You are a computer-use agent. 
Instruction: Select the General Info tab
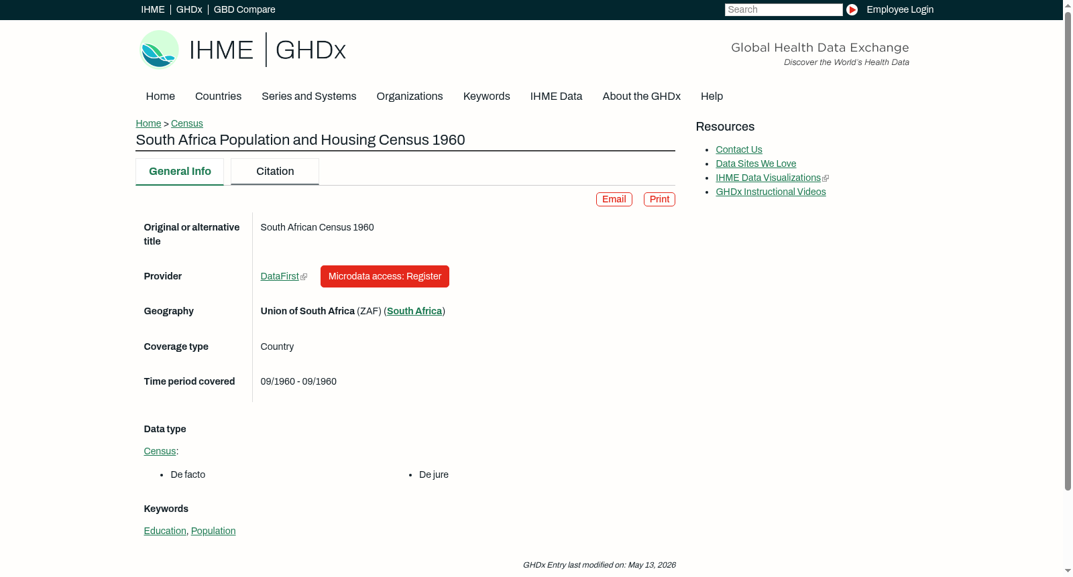[x=180, y=172]
